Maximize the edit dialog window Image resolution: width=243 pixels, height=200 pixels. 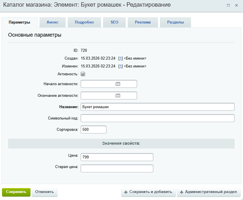pyautogui.click(x=228, y=5)
